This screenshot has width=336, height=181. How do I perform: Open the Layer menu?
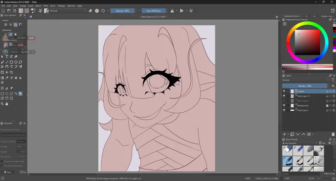[31, 6]
